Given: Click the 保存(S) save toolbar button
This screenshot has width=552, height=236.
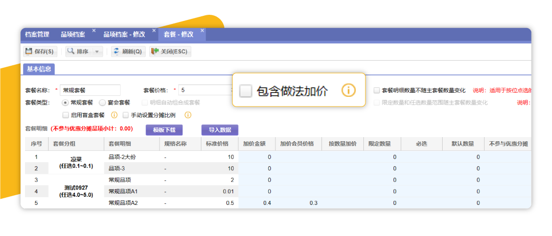Looking at the screenshot, I should (x=40, y=51).
